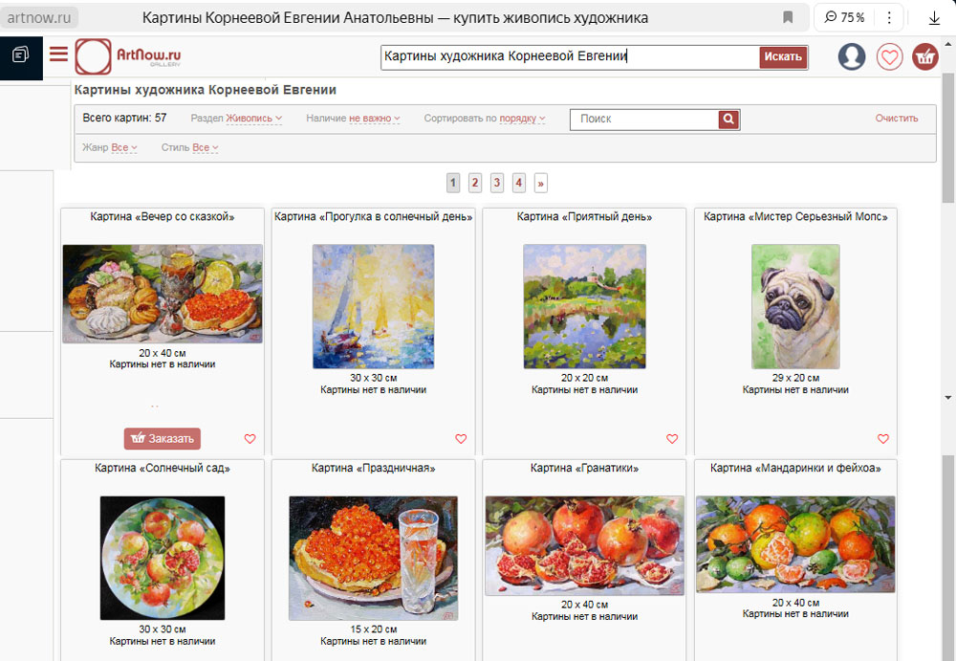Open «Праздничная» title link
Image resolution: width=956 pixels, height=661 pixels.
373,468
